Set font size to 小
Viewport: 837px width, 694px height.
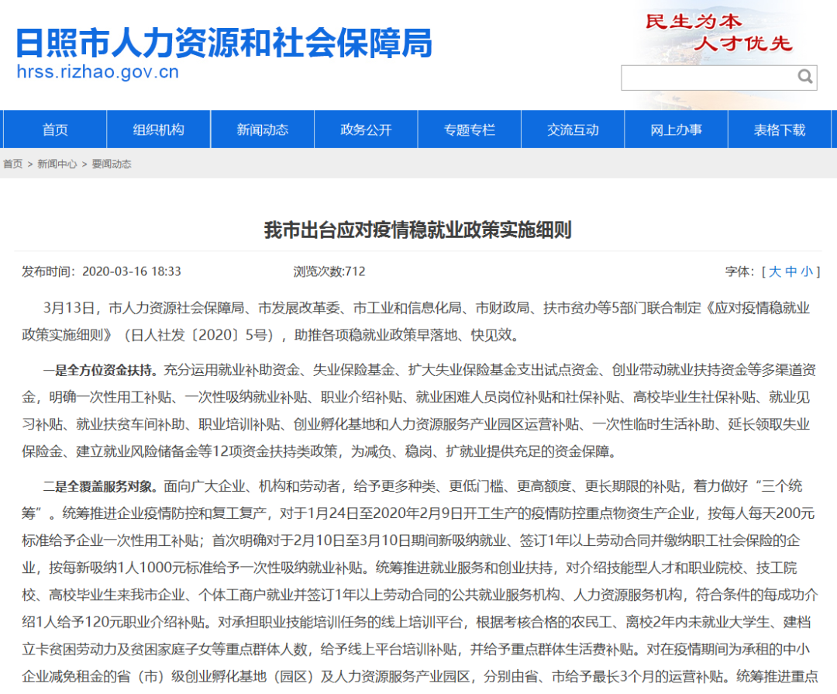click(807, 271)
